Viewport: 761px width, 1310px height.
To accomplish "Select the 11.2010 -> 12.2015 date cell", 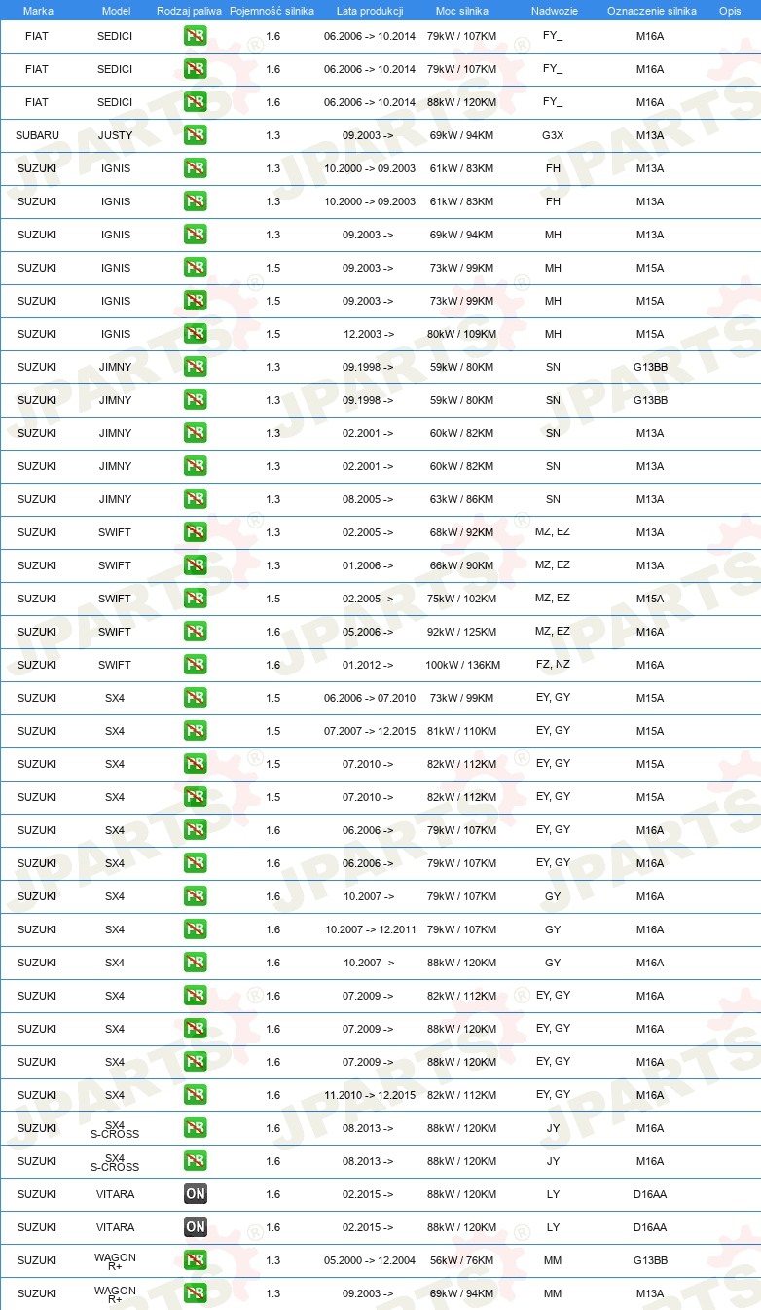I will (x=370, y=1095).
